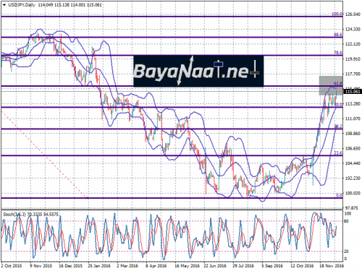The height and width of the screenshot is (271, 362).
Task: Click the 126.540 price axis label
Action: pos(353,14)
